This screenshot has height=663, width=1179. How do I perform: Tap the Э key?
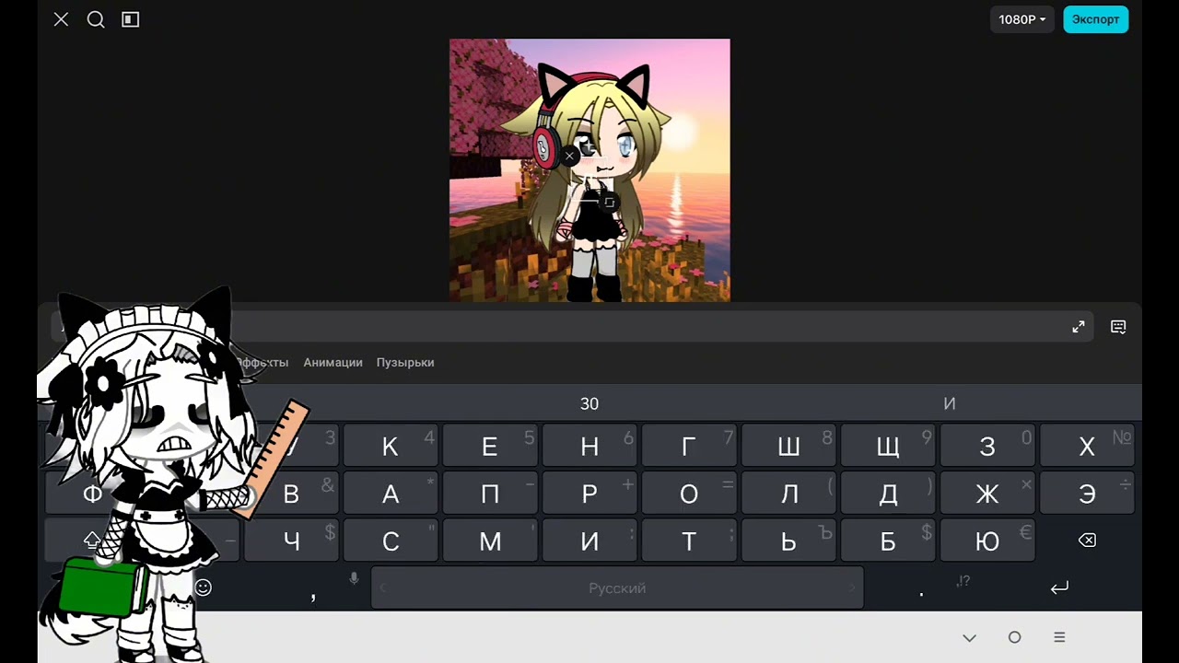[x=1087, y=494]
